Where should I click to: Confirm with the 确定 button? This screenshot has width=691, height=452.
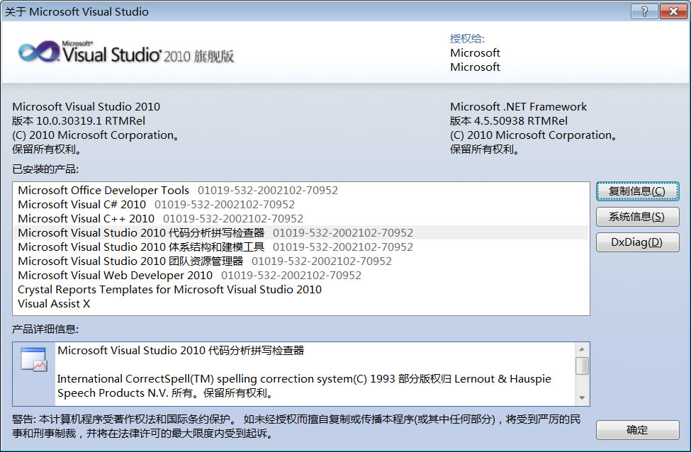pyautogui.click(x=637, y=430)
